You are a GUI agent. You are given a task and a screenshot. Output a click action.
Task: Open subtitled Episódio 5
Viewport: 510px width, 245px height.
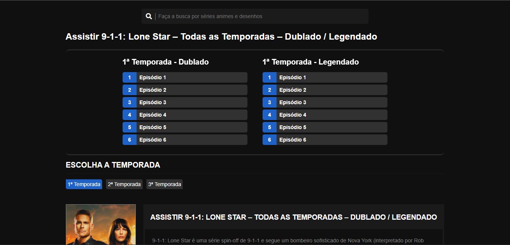click(x=331, y=127)
